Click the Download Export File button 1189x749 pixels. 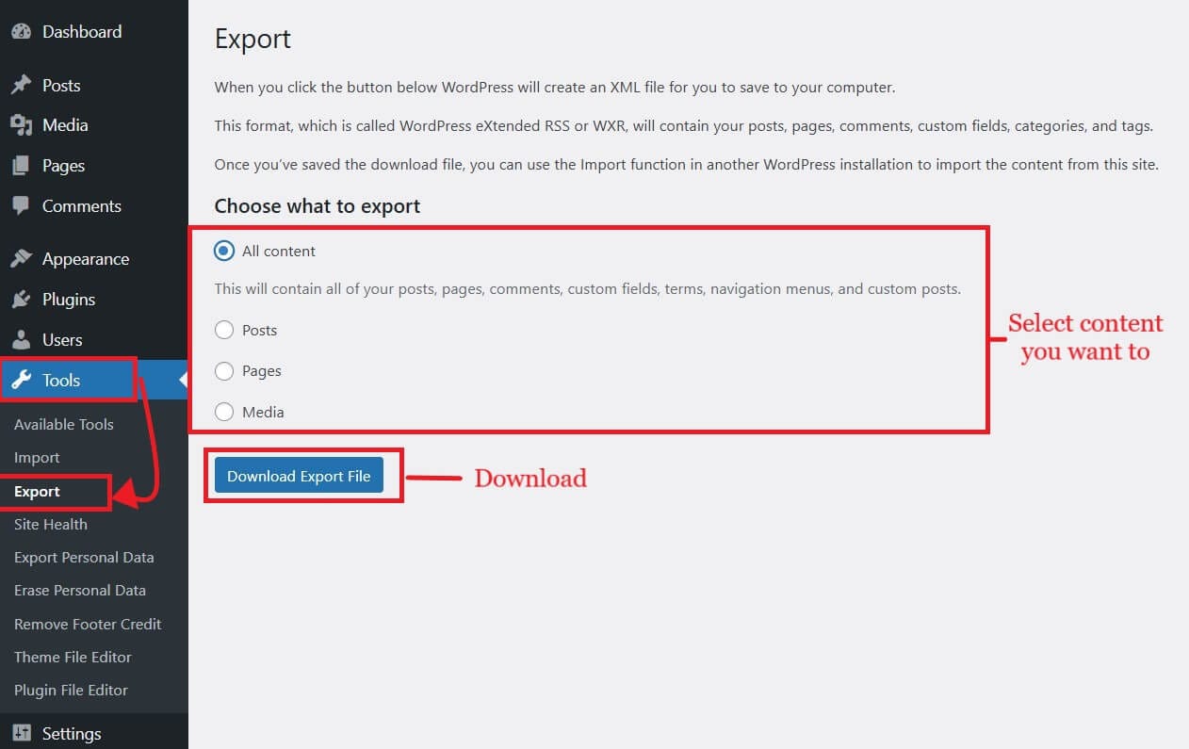(x=299, y=476)
